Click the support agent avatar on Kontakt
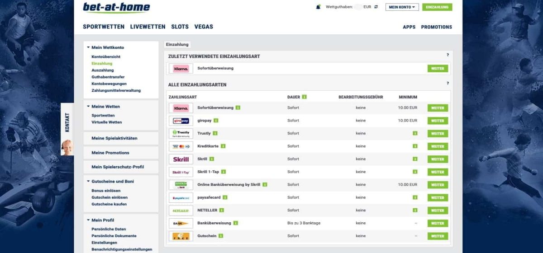 point(67,147)
